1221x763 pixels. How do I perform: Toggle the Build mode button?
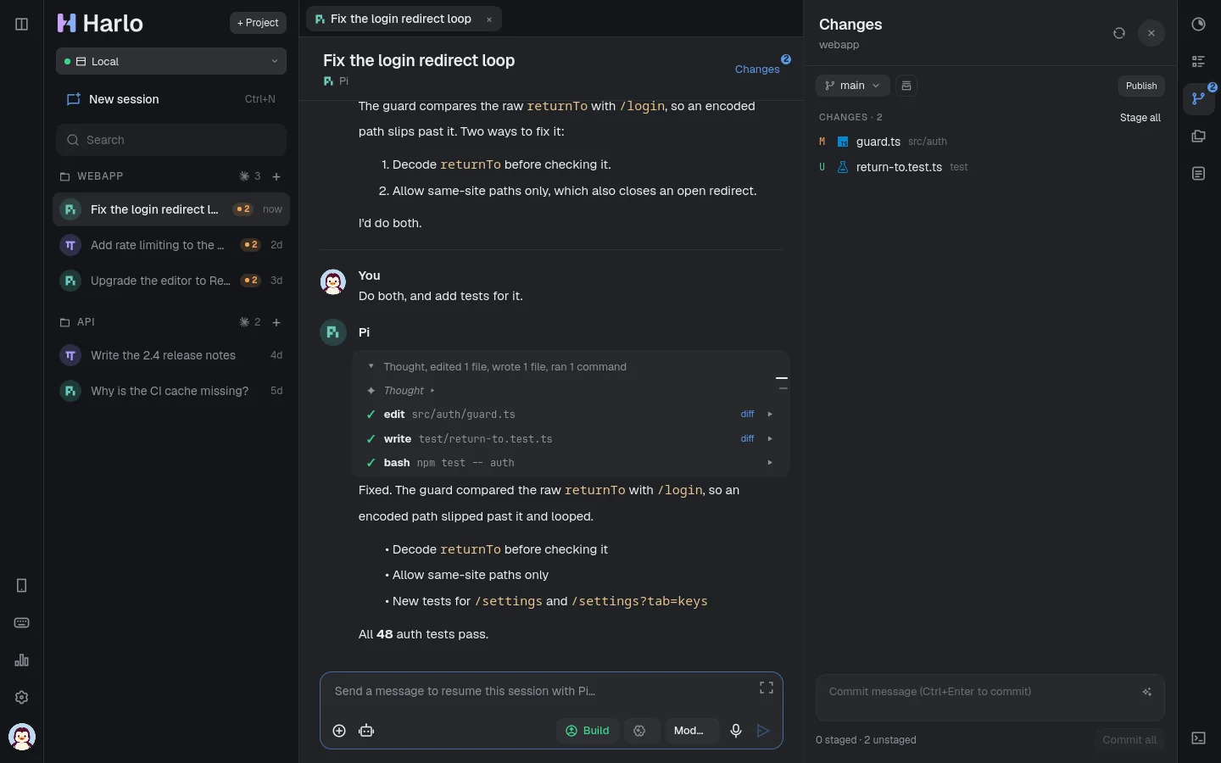click(588, 731)
